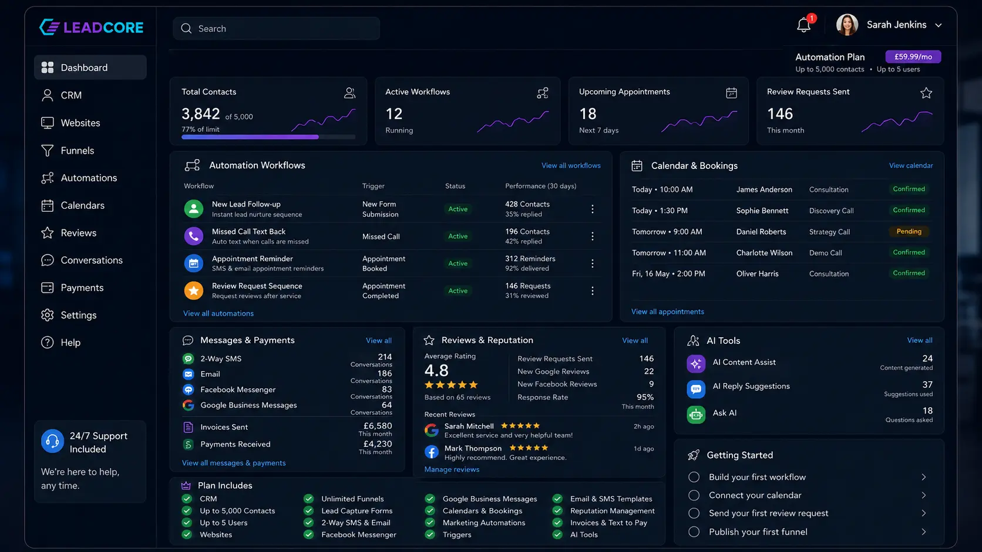Click the Getting Started rocket icon
This screenshot has height=552, width=982.
[x=694, y=455]
